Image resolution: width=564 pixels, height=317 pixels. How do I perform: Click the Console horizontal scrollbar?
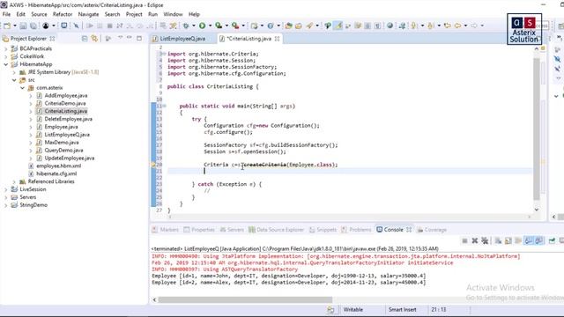(245, 299)
